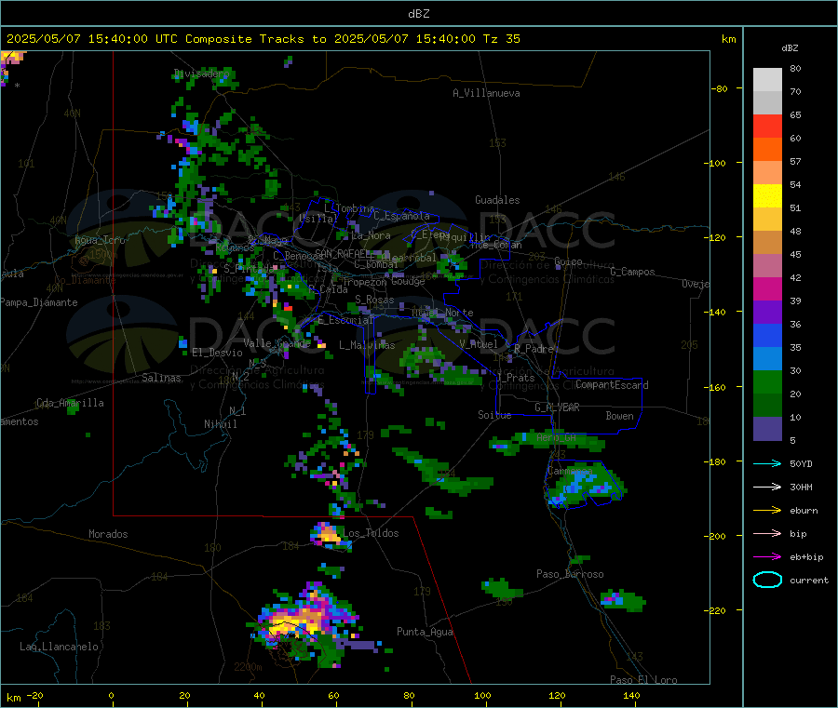
Task: Click the 'S_Rosas' map label
Action: click(374, 299)
